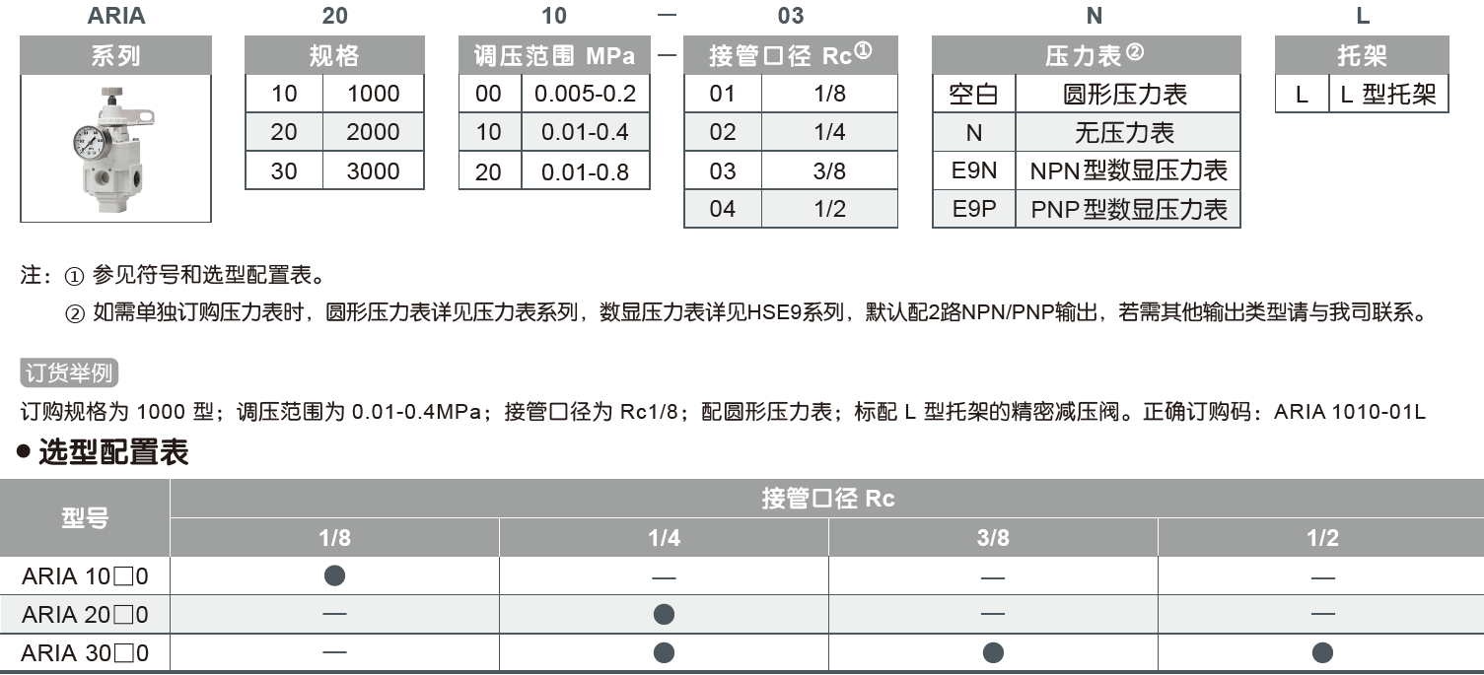Select the E9N NPN型数显压力表 option
1484x675 pixels.
(1085, 169)
